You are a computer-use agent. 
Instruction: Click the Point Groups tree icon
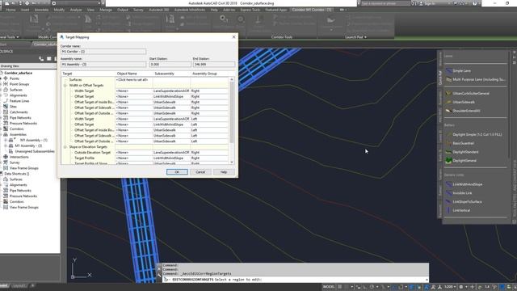pyautogui.click(x=6, y=84)
